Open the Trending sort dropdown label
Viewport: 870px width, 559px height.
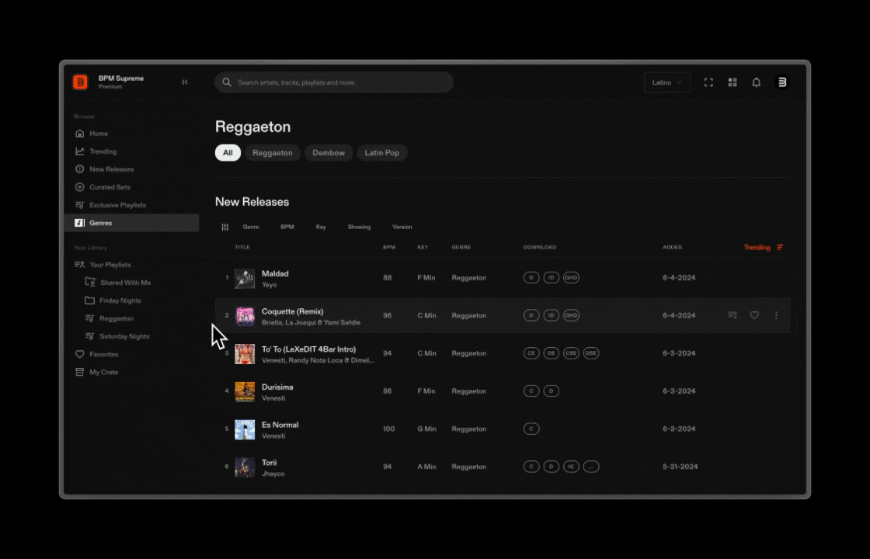(757, 248)
